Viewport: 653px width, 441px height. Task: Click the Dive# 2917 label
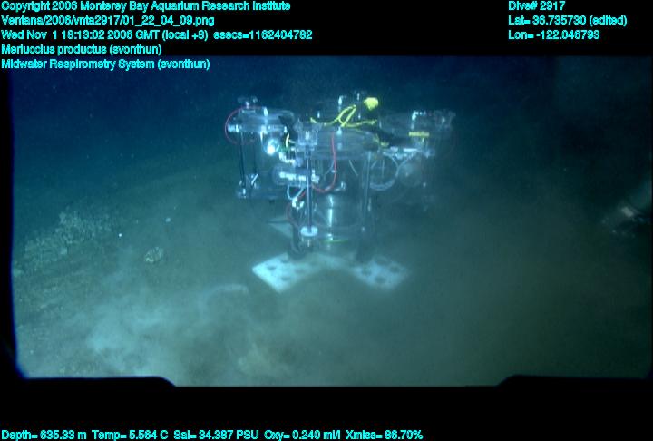pyautogui.click(x=536, y=6)
